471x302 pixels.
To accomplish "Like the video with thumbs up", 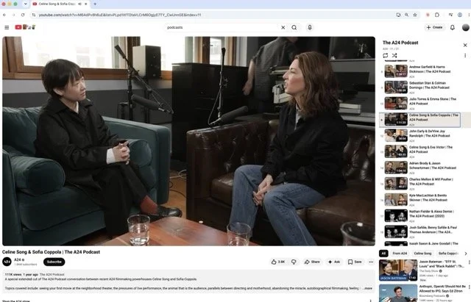I will (278, 262).
